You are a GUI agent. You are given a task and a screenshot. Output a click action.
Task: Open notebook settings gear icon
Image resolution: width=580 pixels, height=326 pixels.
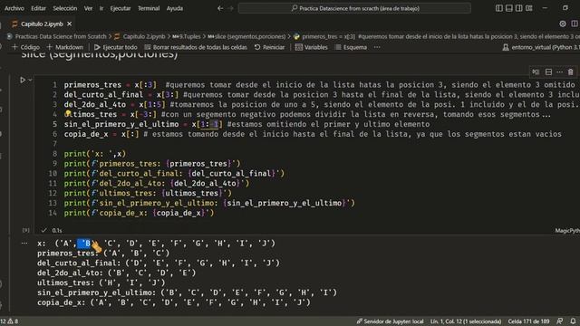click(563, 24)
